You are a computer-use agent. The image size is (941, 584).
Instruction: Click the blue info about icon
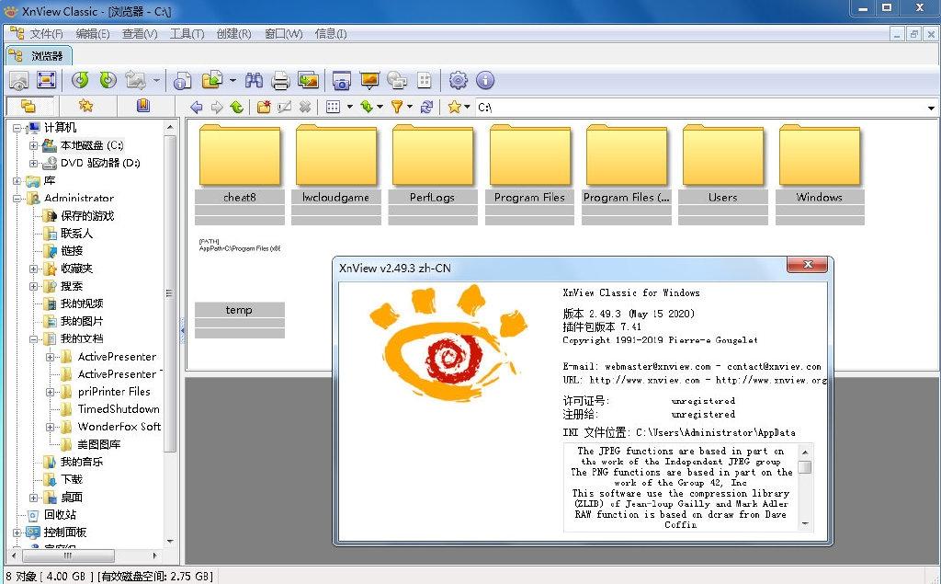[484, 80]
